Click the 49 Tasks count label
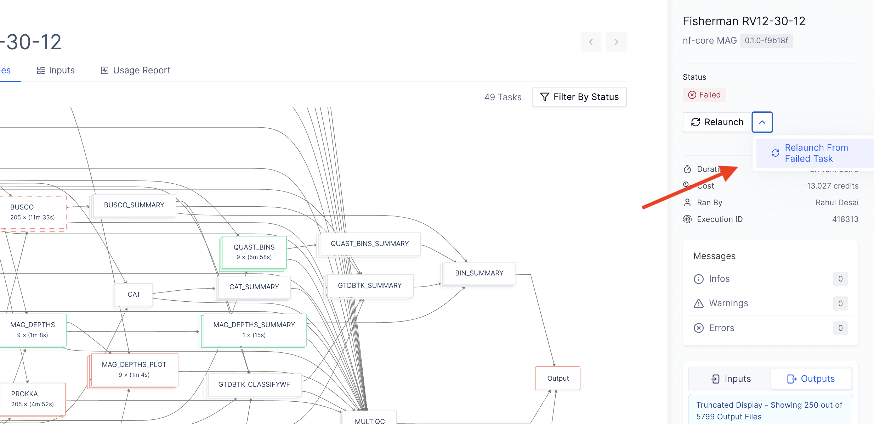874x424 pixels. coord(503,97)
